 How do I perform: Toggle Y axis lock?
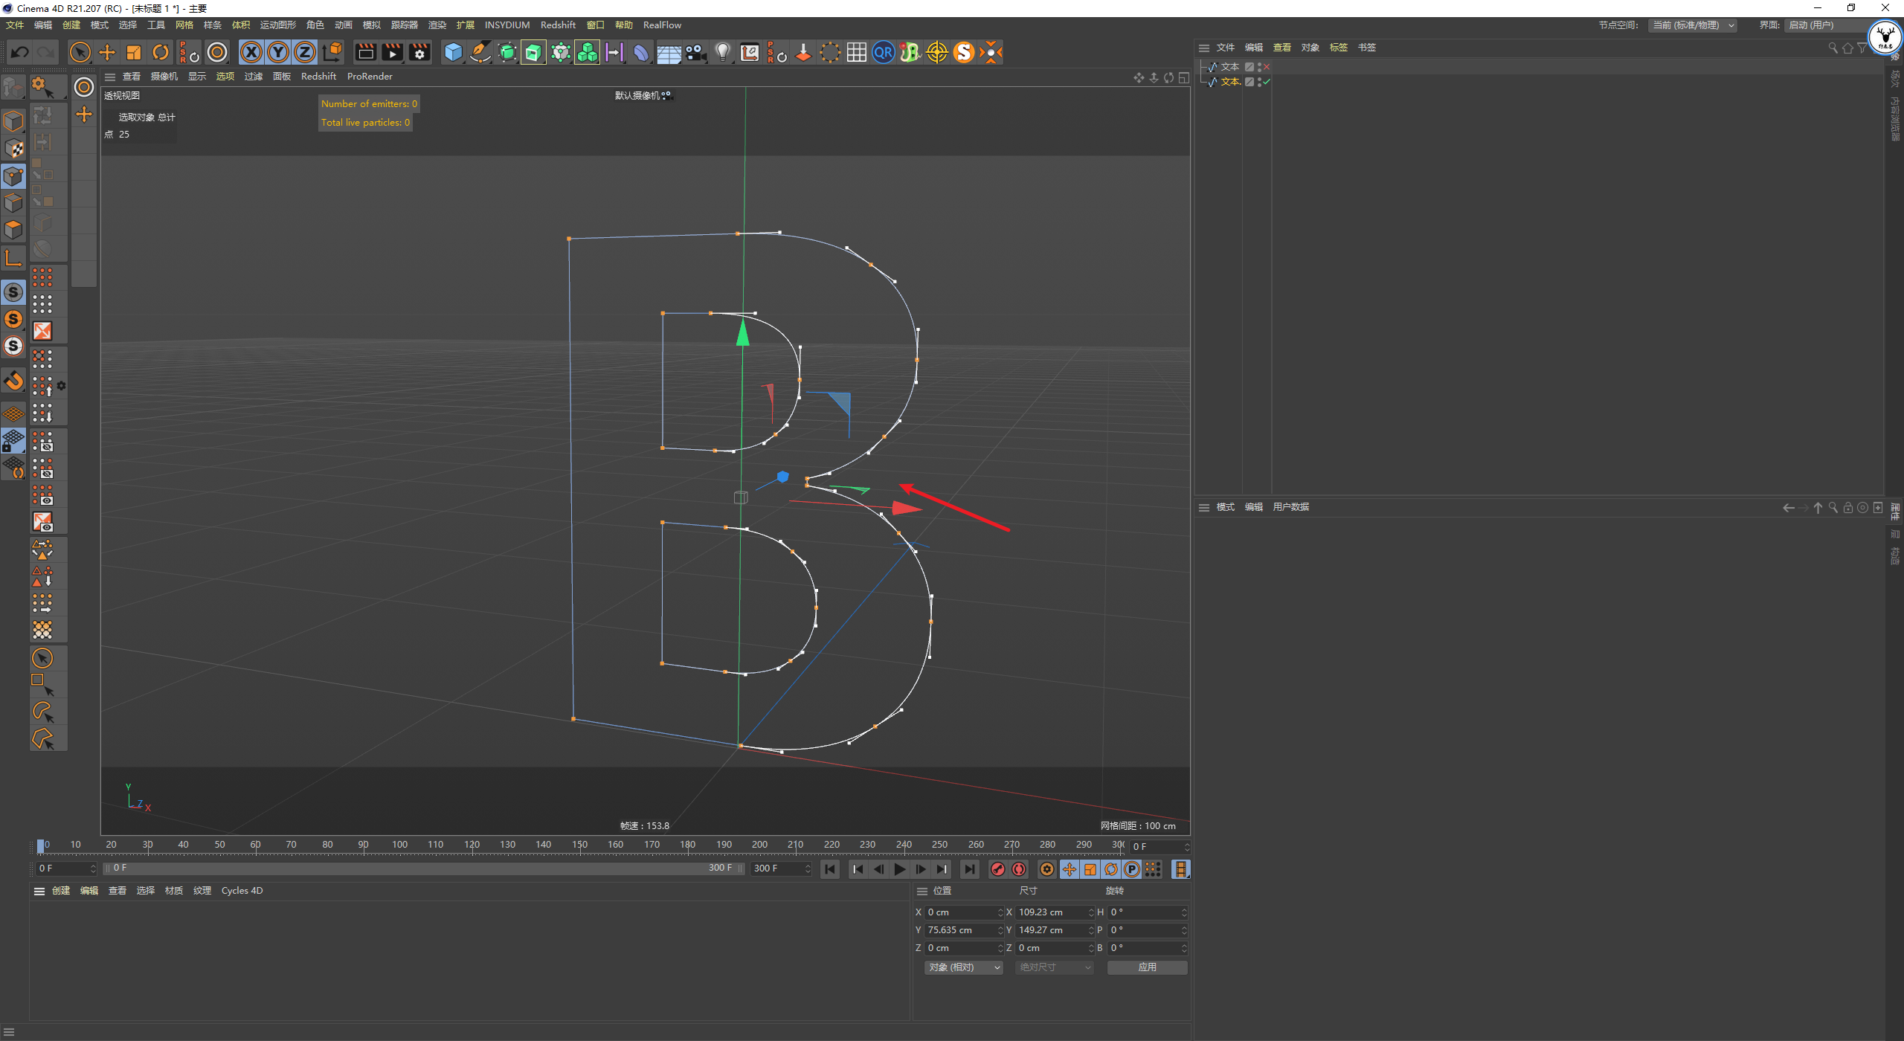278,52
